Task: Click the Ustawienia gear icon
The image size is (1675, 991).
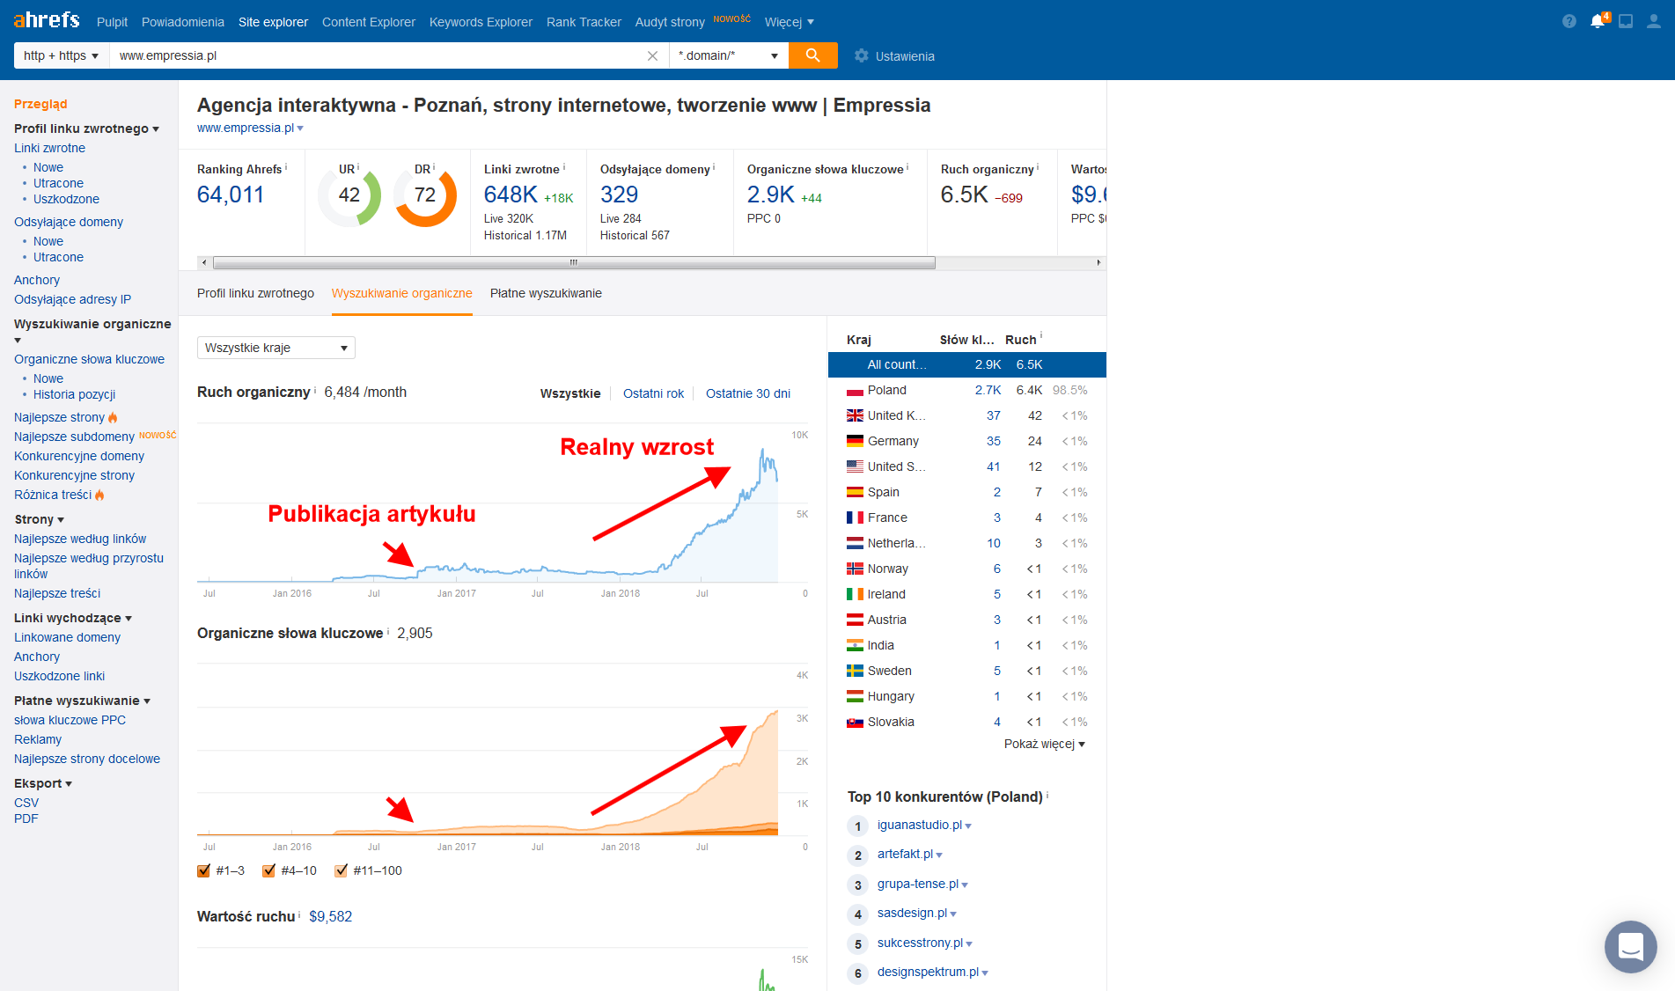Action: coord(862,55)
